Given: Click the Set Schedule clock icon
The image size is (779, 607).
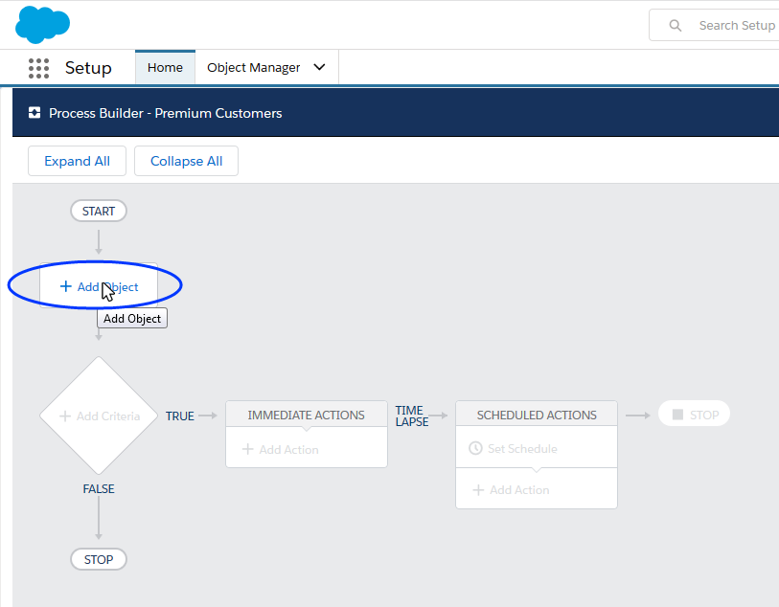Looking at the screenshot, I should point(475,448).
